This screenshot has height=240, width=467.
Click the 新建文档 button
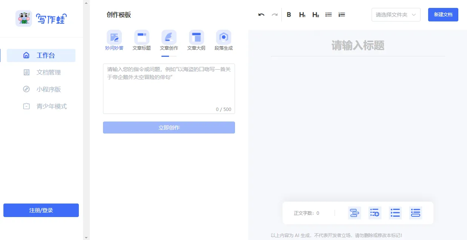click(443, 15)
